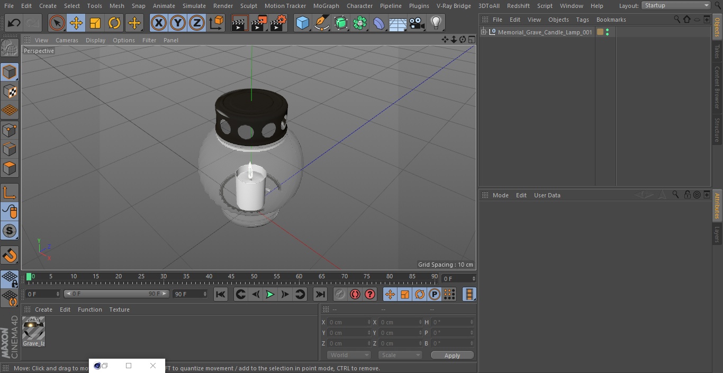723x373 pixels.
Task: Click the Undo arrow icon
Action: [x=14, y=23]
